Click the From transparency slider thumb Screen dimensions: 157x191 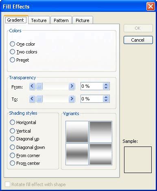(39, 86)
